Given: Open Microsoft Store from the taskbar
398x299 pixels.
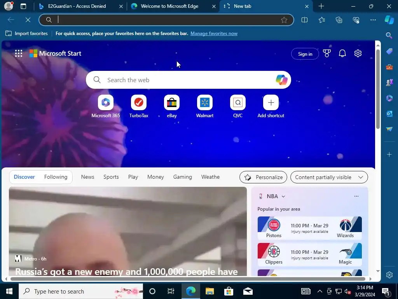Looking at the screenshot, I should pos(229,291).
